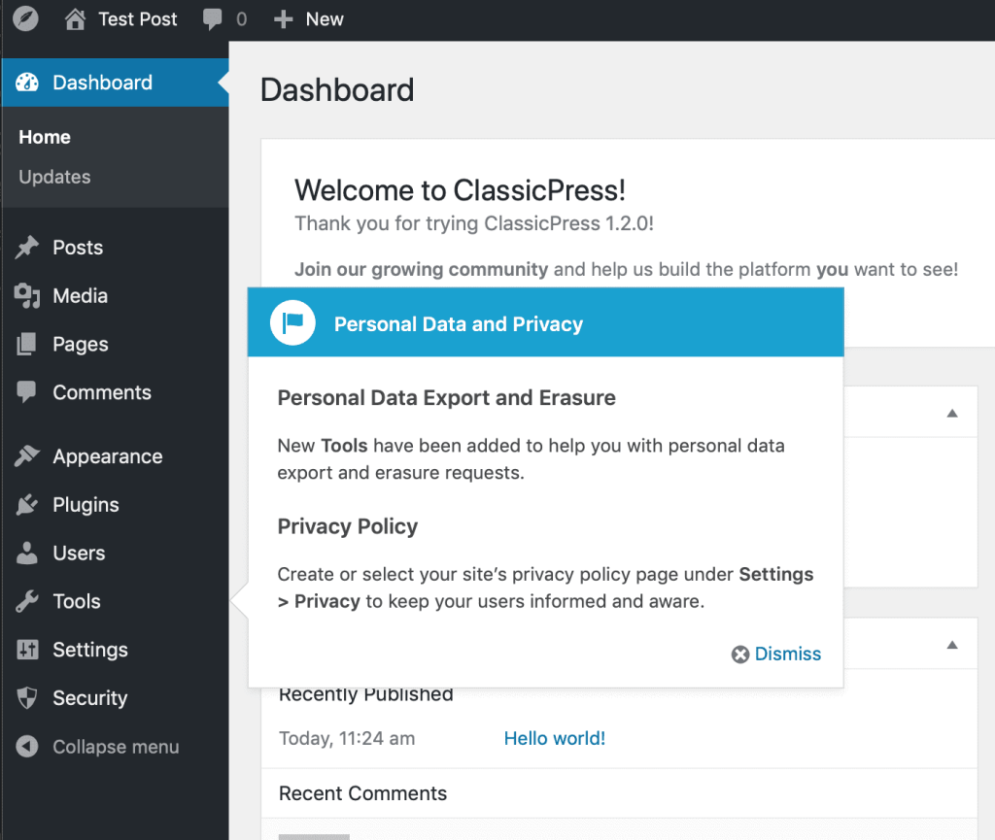Open the Test Post site link
The image size is (995, 840).
click(138, 19)
